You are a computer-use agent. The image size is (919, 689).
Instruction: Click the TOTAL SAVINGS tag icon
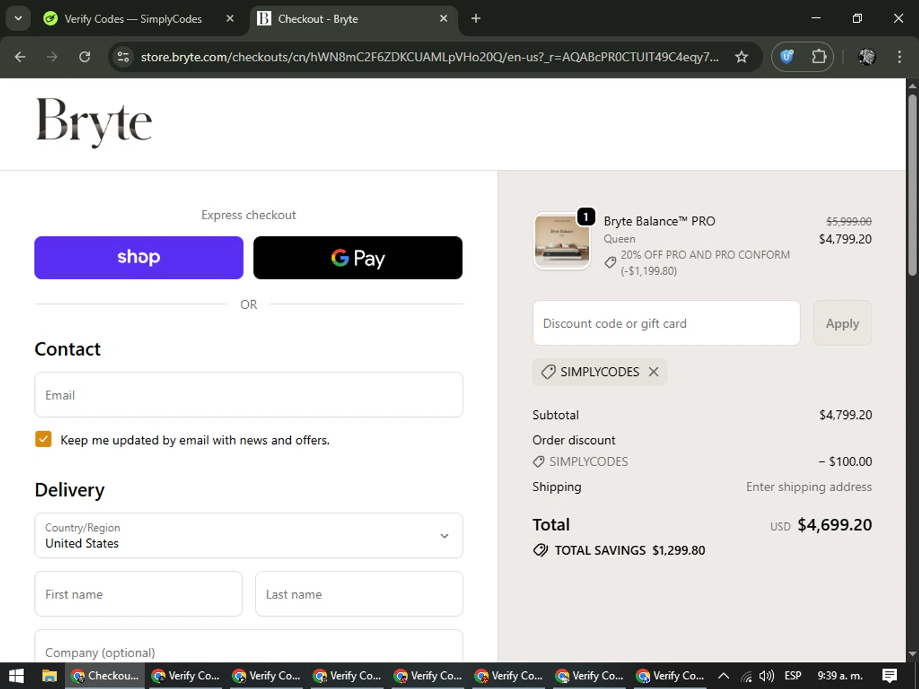pos(540,550)
